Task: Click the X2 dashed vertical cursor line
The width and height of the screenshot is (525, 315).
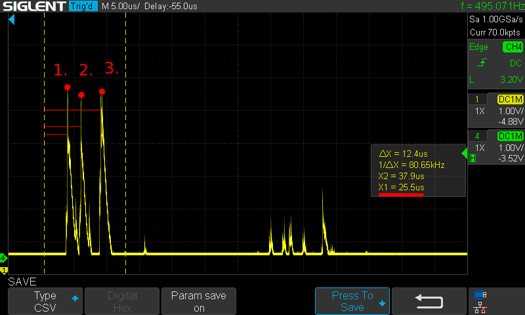Action: click(x=125, y=143)
